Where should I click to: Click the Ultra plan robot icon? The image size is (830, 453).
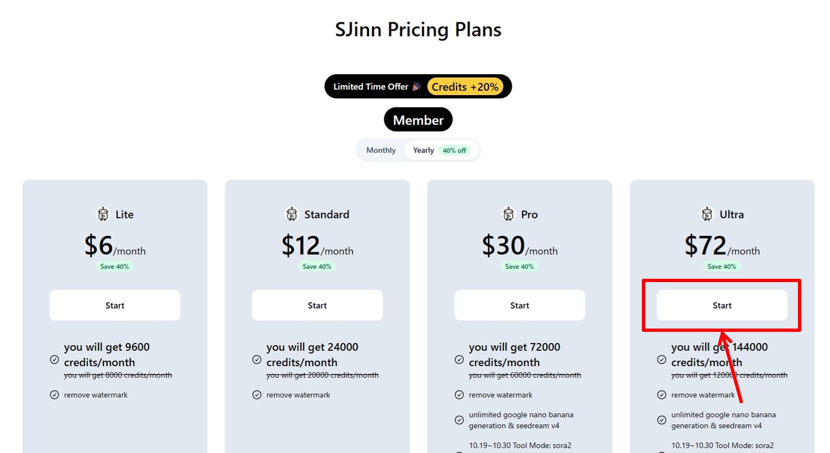pyautogui.click(x=707, y=214)
